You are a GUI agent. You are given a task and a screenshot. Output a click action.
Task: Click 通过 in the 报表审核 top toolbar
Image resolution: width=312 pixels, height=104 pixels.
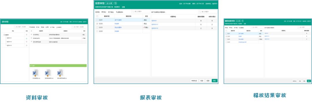click(x=98, y=12)
